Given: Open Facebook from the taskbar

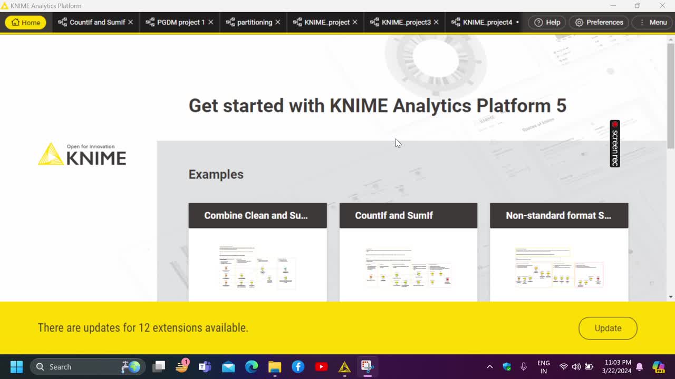Looking at the screenshot, I should point(298,367).
